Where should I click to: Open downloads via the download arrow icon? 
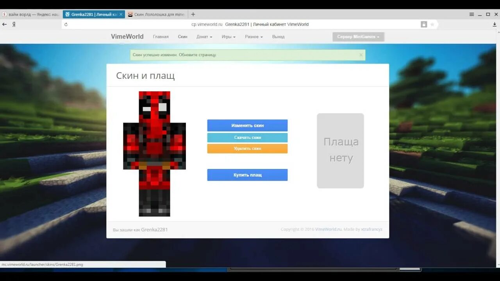click(x=495, y=24)
